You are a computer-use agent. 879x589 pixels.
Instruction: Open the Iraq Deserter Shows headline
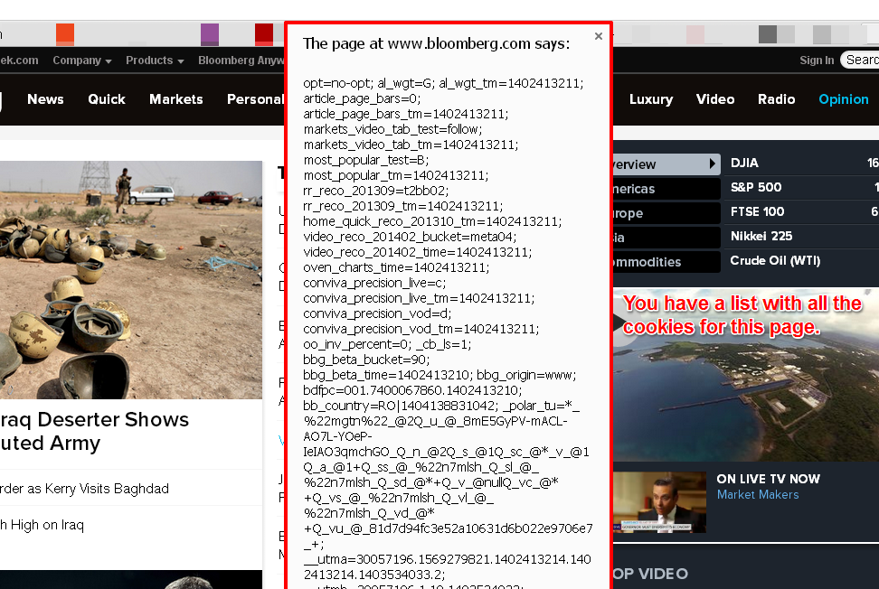[x=94, y=431]
